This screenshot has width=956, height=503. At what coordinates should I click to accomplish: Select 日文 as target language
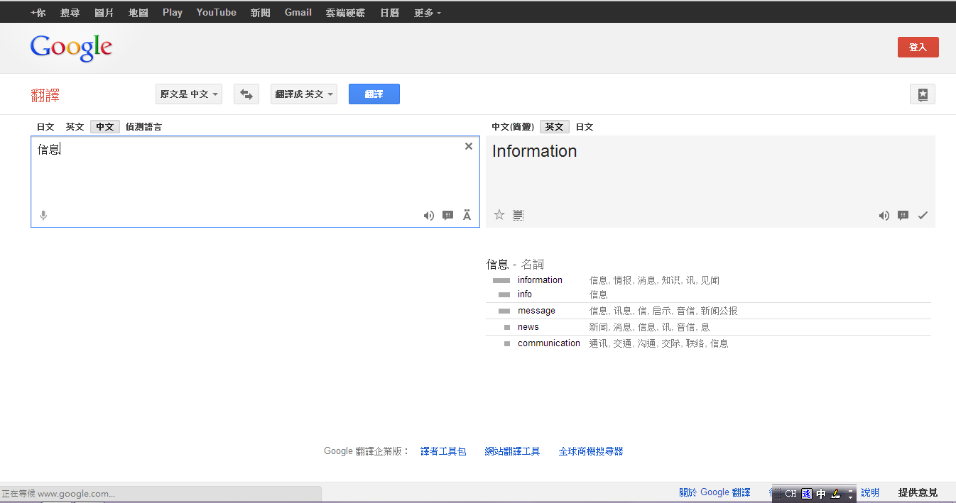click(x=585, y=127)
